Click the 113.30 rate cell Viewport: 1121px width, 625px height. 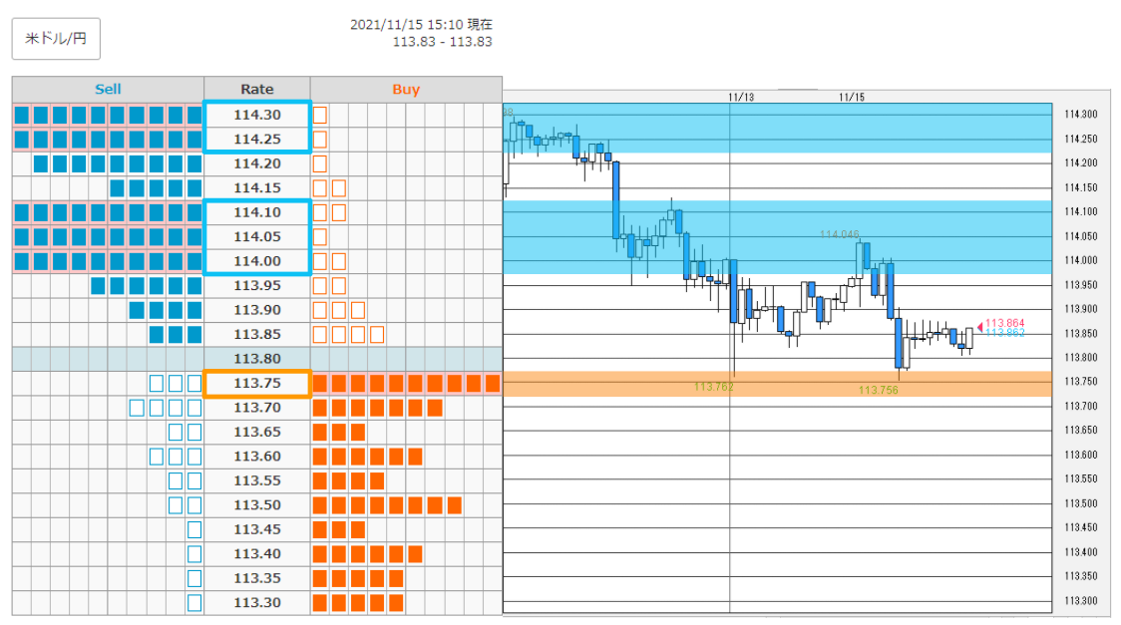click(x=257, y=603)
